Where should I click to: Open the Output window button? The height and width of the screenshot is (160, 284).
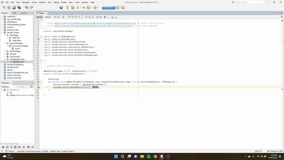point(10,151)
